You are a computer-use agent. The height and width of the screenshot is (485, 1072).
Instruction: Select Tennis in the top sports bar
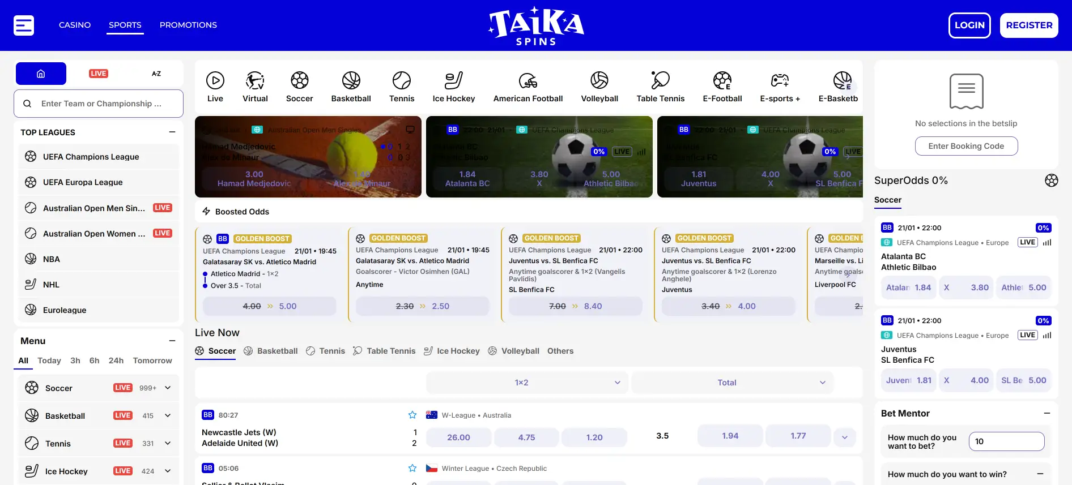[402, 87]
